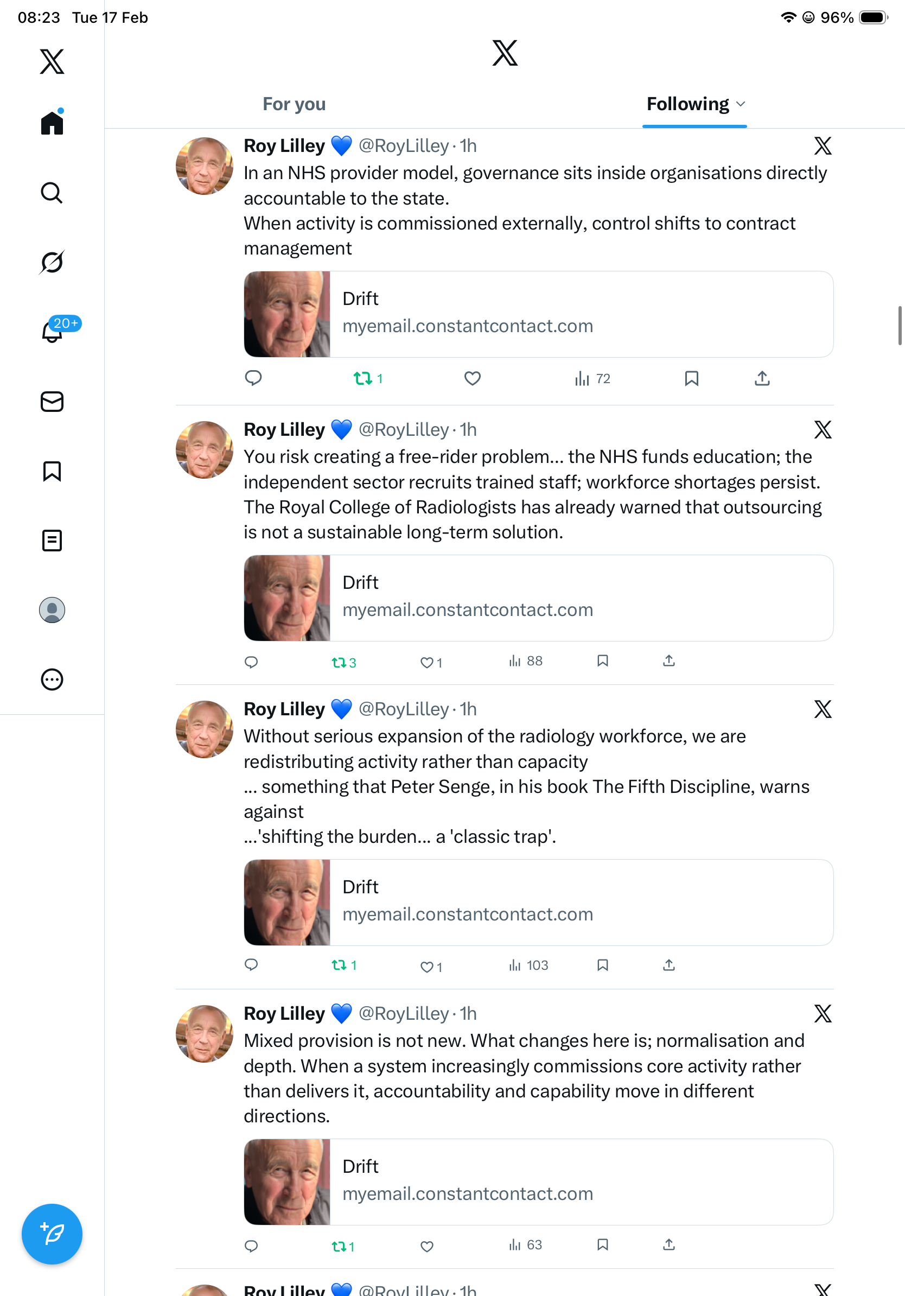Expand the Following tab chevron
Image resolution: width=905 pixels, height=1296 pixels.
point(741,104)
